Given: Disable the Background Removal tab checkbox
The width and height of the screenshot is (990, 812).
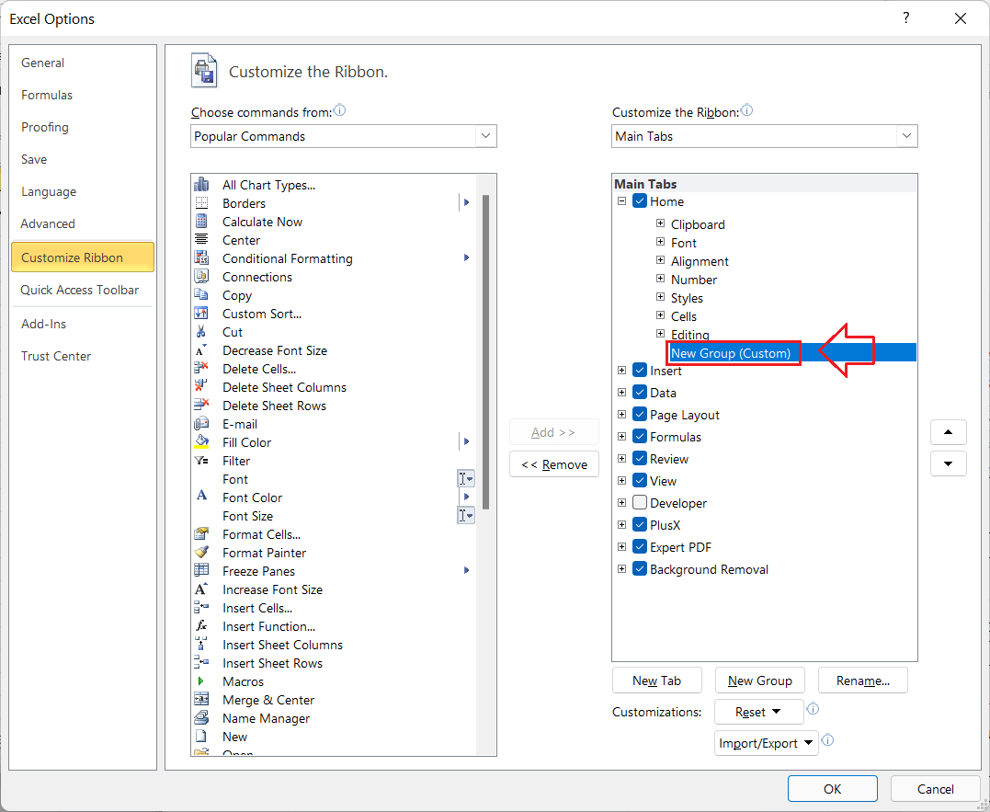Looking at the screenshot, I should 639,569.
